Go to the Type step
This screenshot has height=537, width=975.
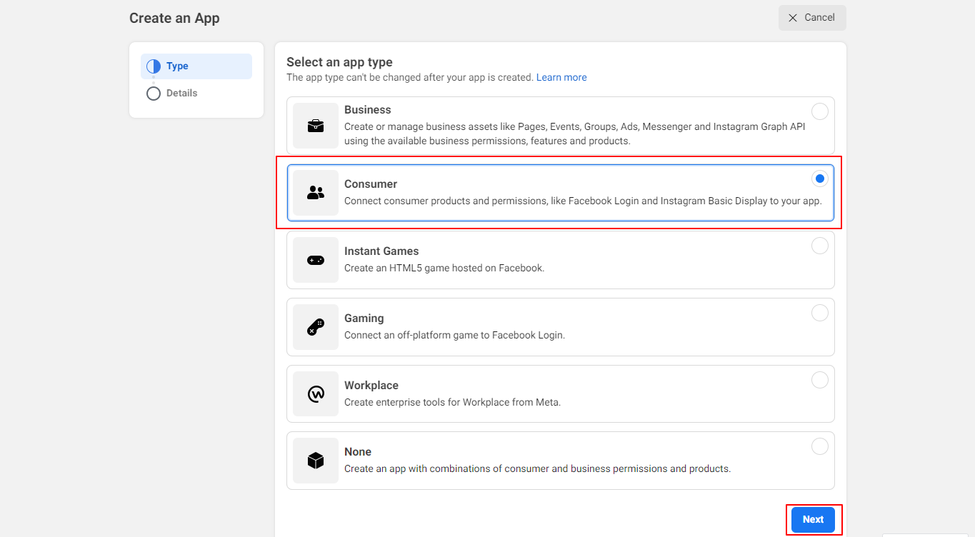[x=196, y=66]
